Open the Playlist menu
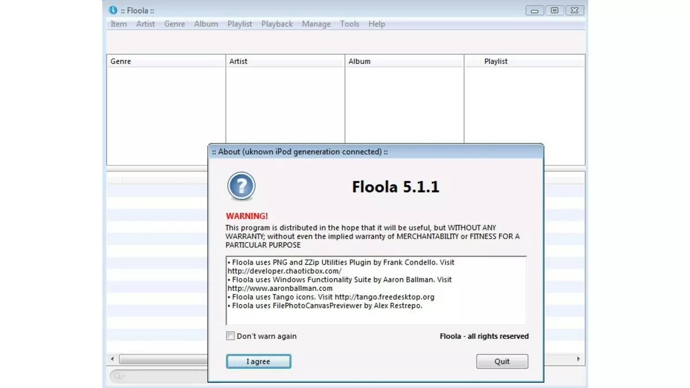This screenshot has height=388, width=690. pos(239,24)
